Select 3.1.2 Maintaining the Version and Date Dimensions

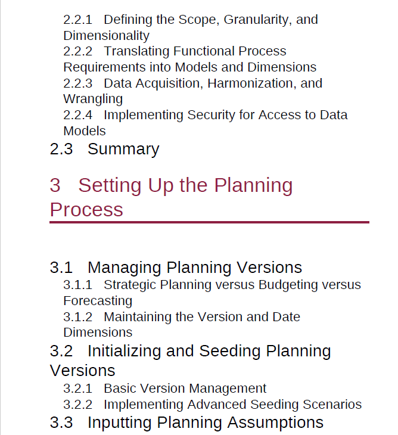pos(182,325)
